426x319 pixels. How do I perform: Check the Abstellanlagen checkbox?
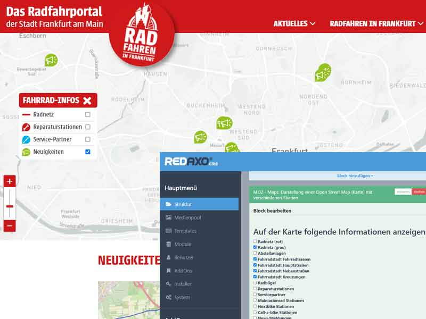pyautogui.click(x=255, y=253)
